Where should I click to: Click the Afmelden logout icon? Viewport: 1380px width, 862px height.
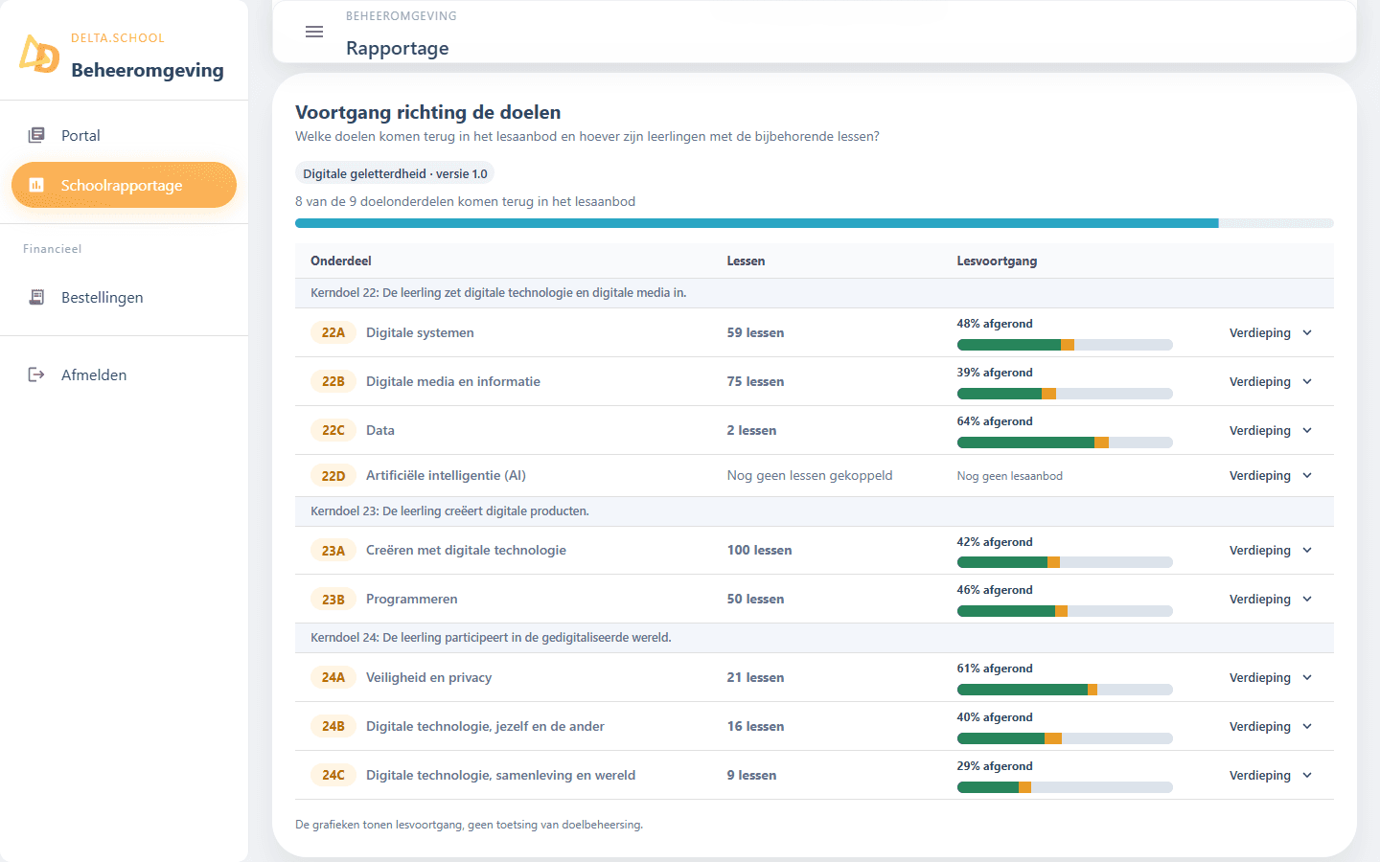coord(36,374)
